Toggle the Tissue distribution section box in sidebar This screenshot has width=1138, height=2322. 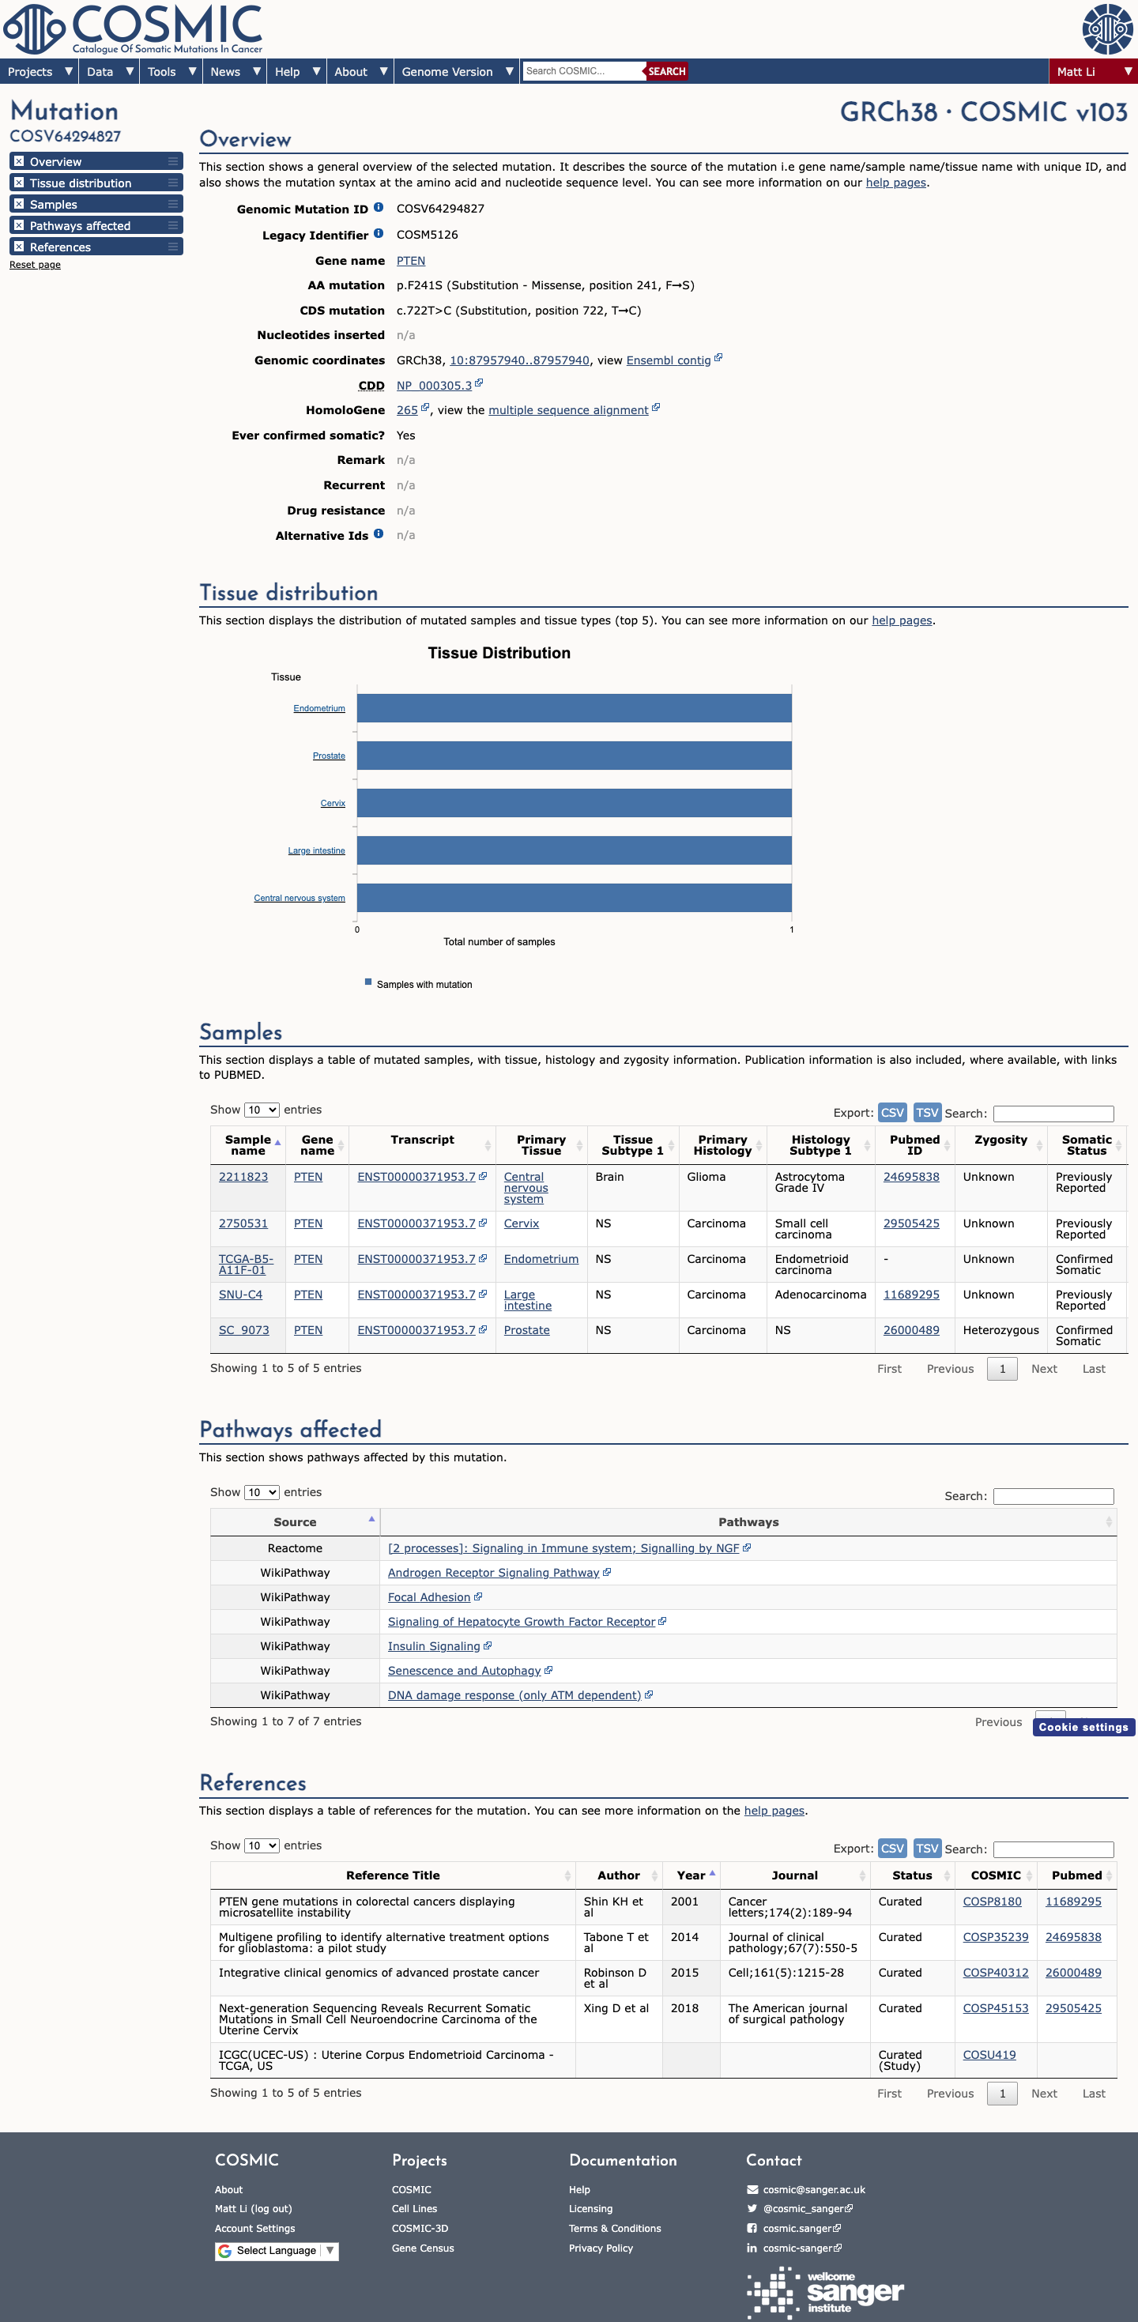(x=19, y=183)
